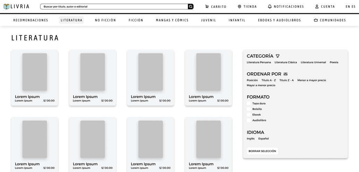Screen dimensions: 359x172
Task: Open the No Ficción section
Action: [105, 20]
